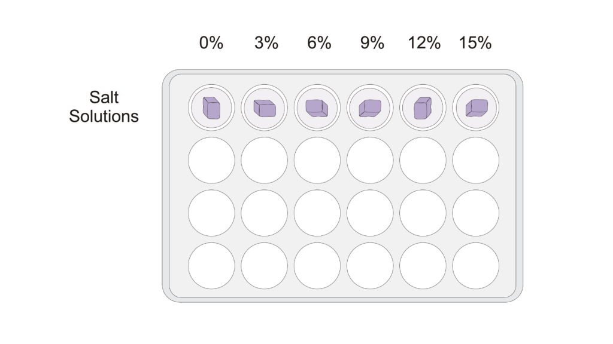
Task: Click the 9% concentration label
Action: [x=372, y=43]
